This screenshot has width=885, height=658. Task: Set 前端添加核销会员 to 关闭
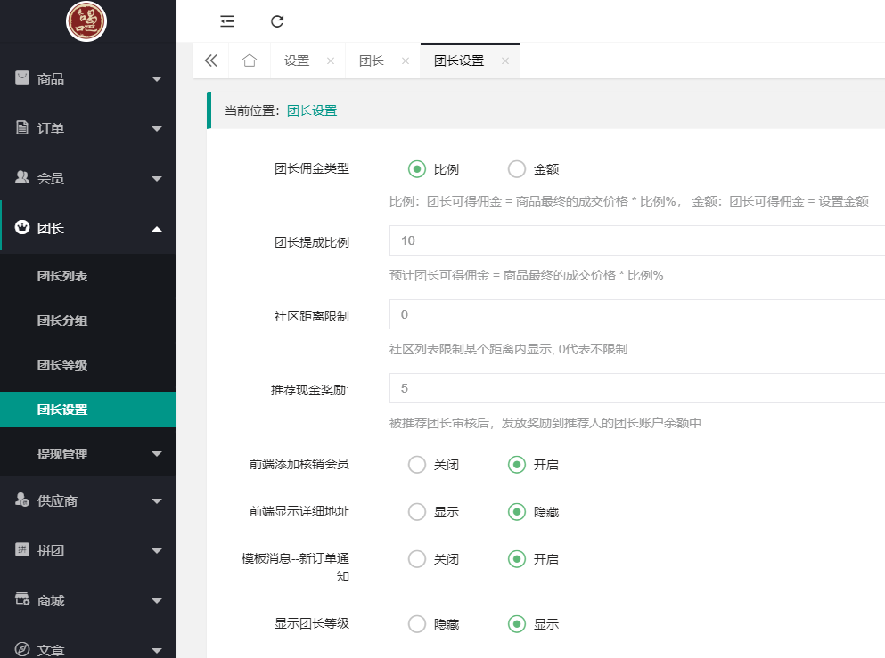[x=416, y=464]
